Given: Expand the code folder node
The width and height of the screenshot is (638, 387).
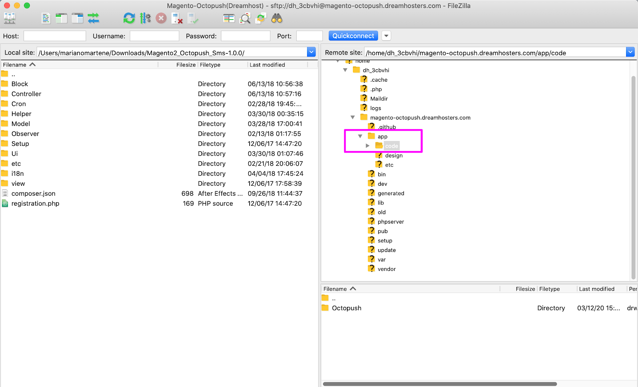Looking at the screenshot, I should [x=368, y=146].
